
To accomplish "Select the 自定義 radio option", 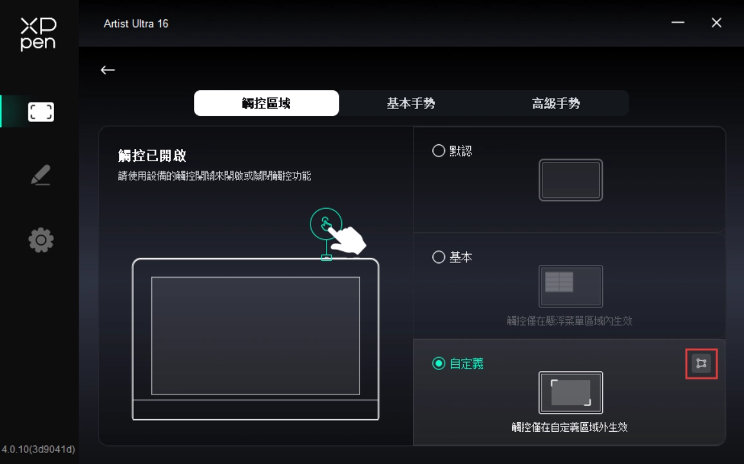I will click(x=439, y=363).
